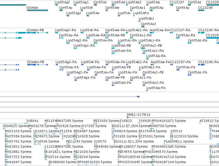219x166 pixels.
Task: Click the RH23159.5prime EST label
Action: [18, 131]
